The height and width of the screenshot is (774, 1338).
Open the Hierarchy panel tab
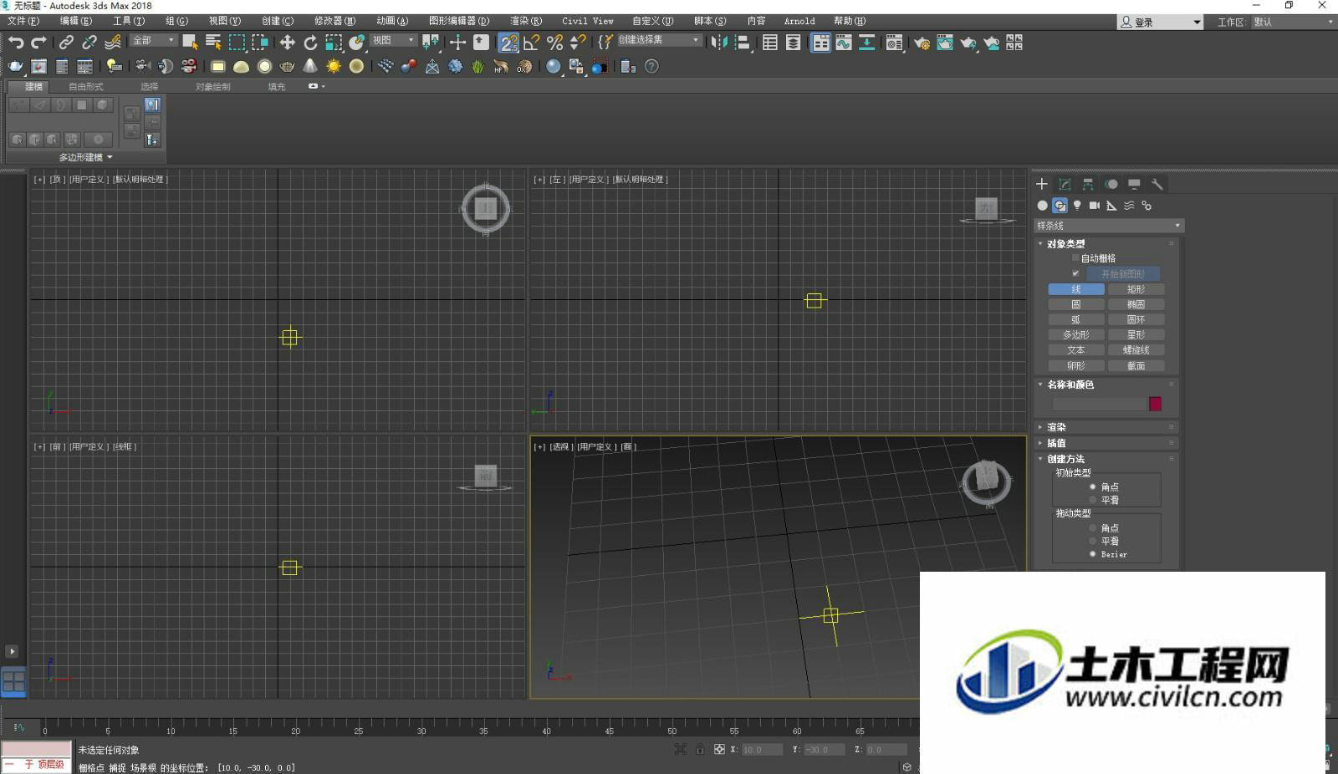pyautogui.click(x=1088, y=184)
